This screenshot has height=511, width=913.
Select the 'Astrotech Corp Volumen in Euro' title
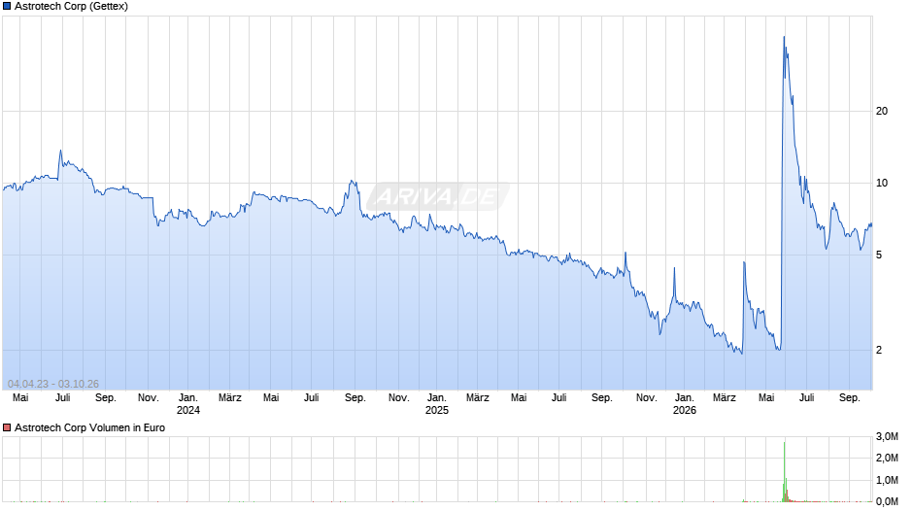(x=89, y=427)
